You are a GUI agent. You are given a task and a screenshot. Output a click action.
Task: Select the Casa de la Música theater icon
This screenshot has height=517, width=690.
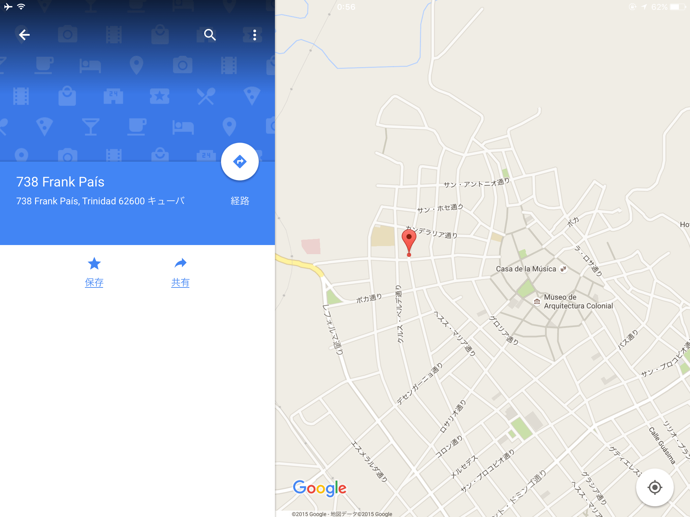pos(563,269)
